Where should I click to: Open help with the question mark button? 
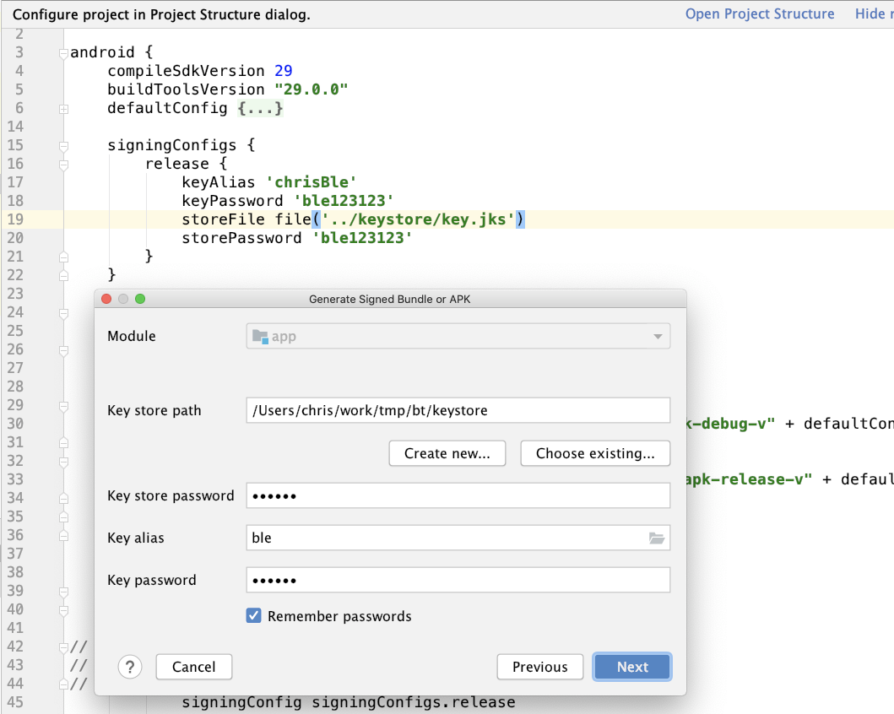click(130, 667)
